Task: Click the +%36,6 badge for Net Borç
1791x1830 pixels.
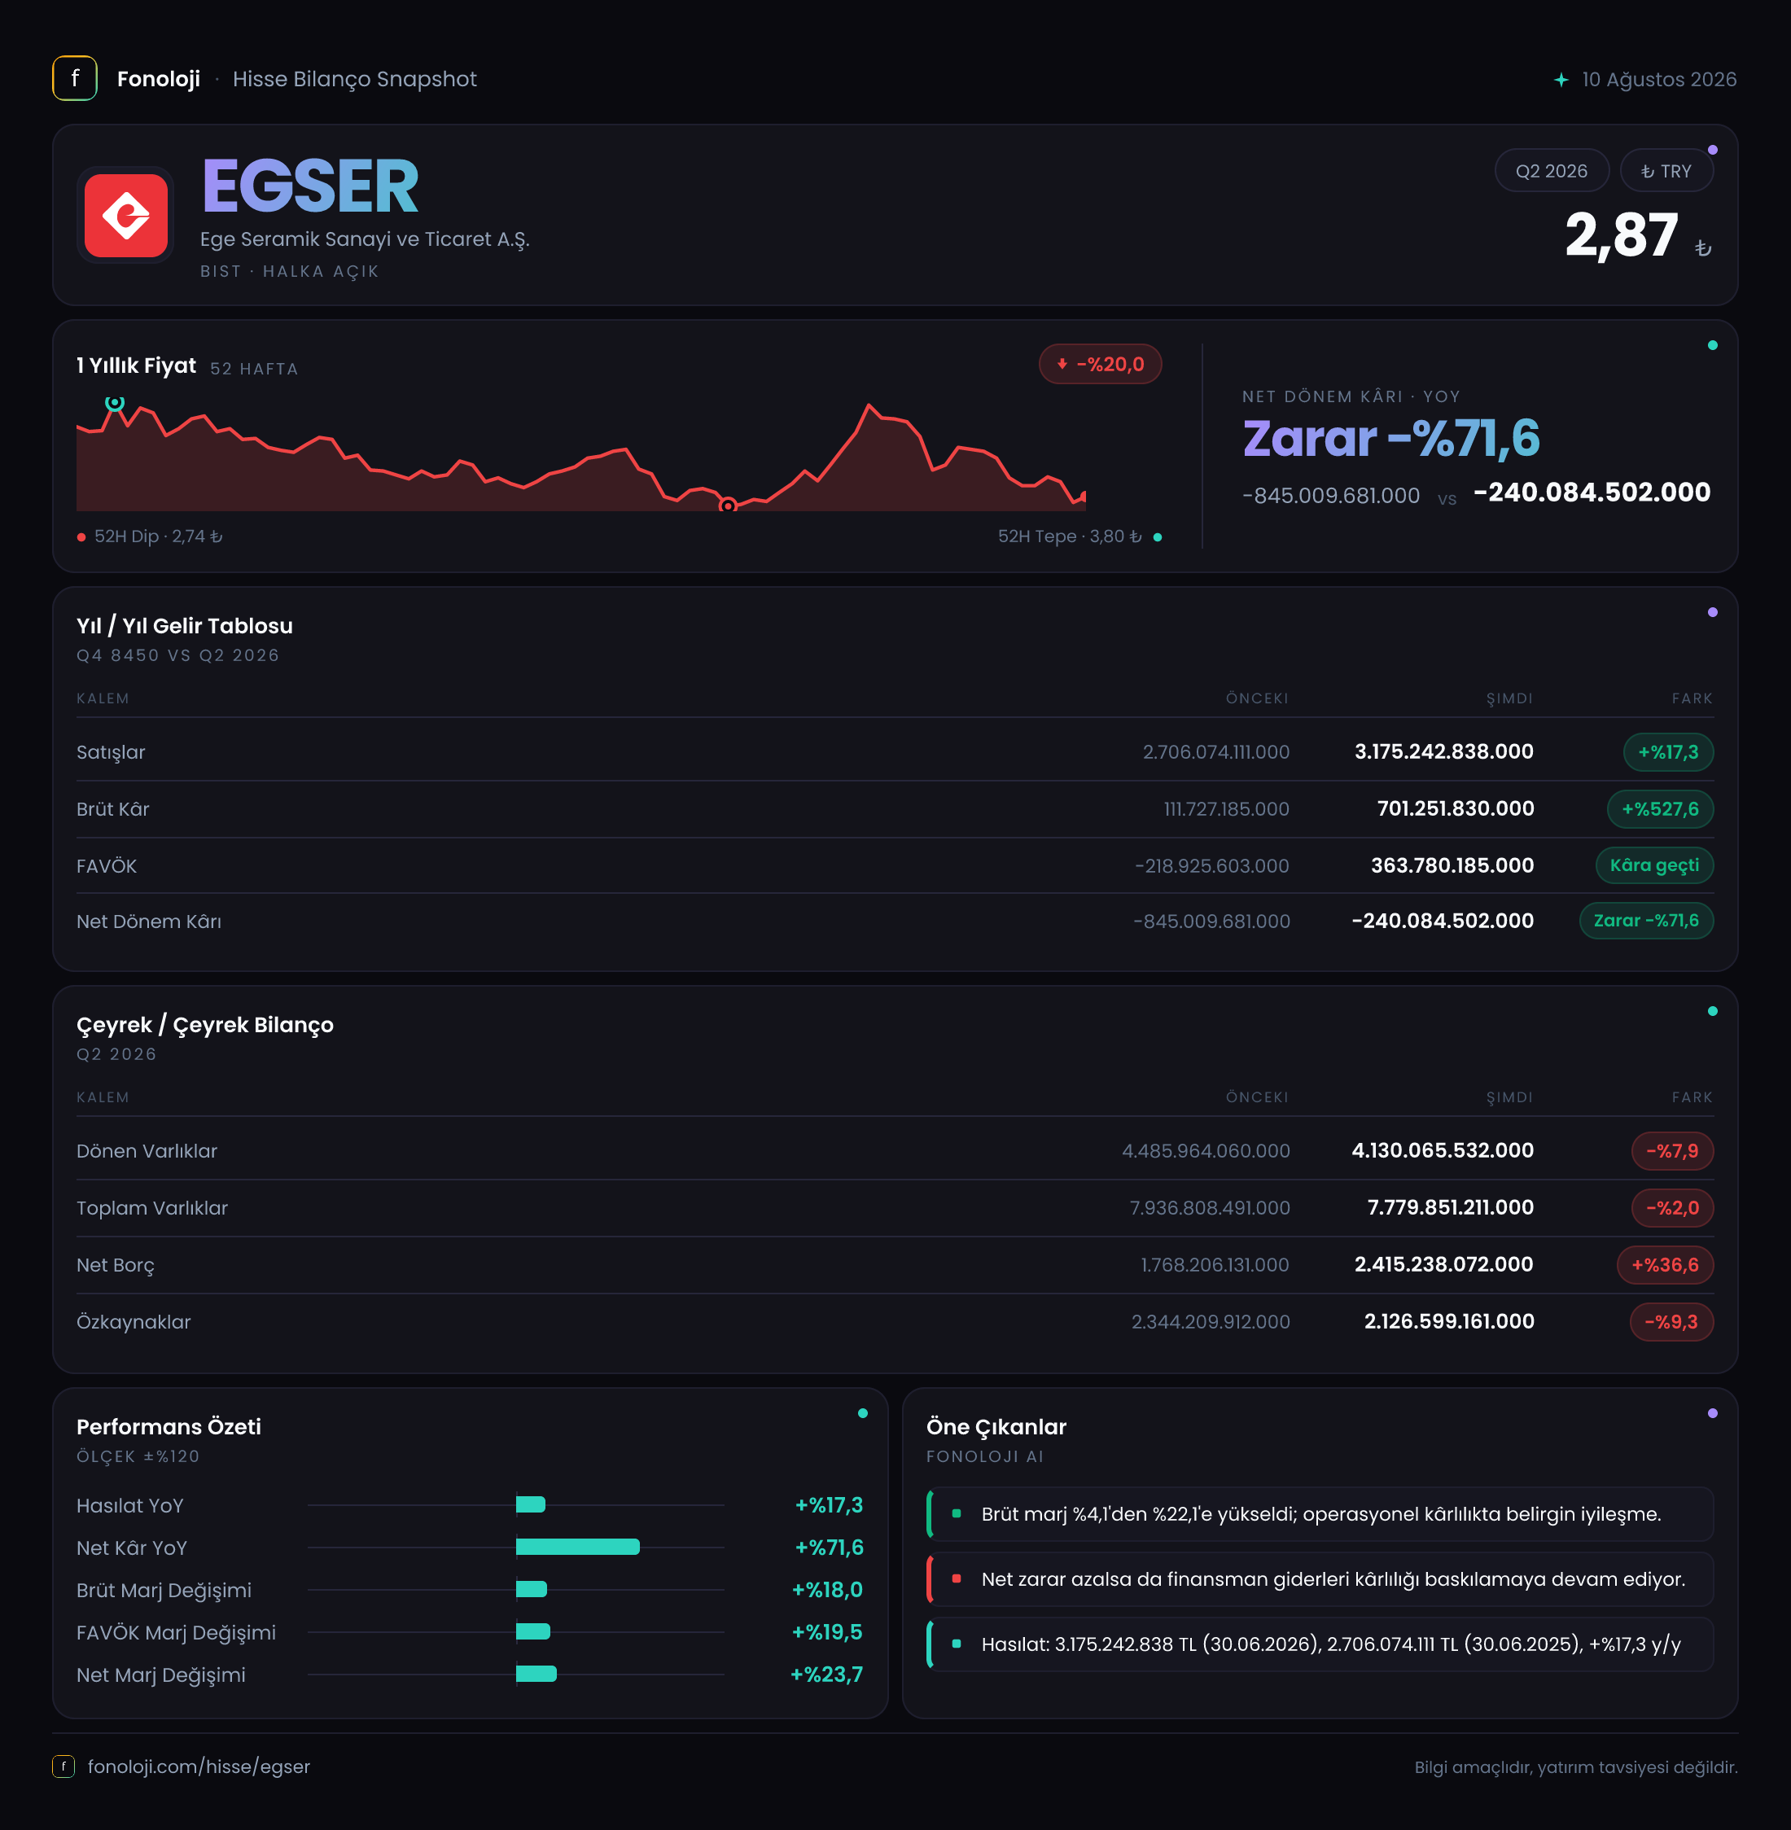Action: tap(1665, 1264)
